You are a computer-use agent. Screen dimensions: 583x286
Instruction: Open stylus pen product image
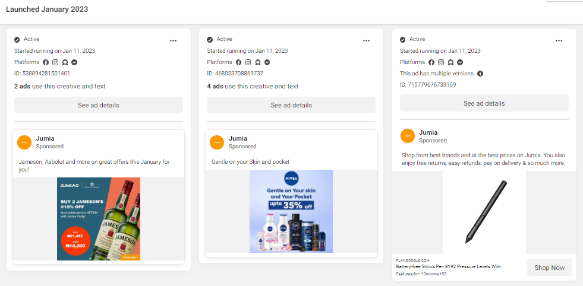(x=484, y=212)
